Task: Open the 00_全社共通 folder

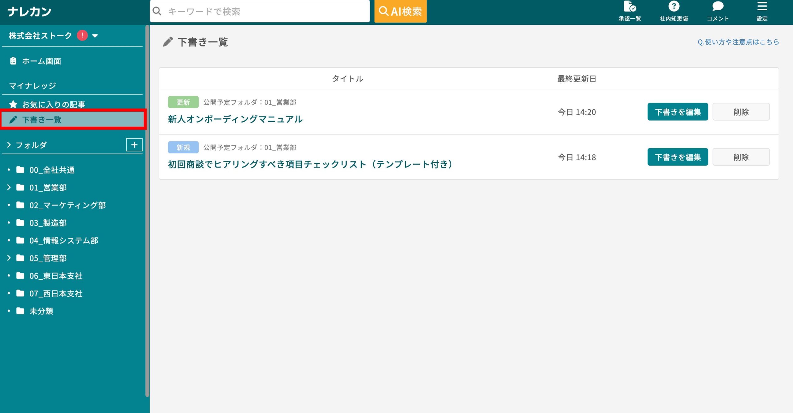Action: (52, 170)
